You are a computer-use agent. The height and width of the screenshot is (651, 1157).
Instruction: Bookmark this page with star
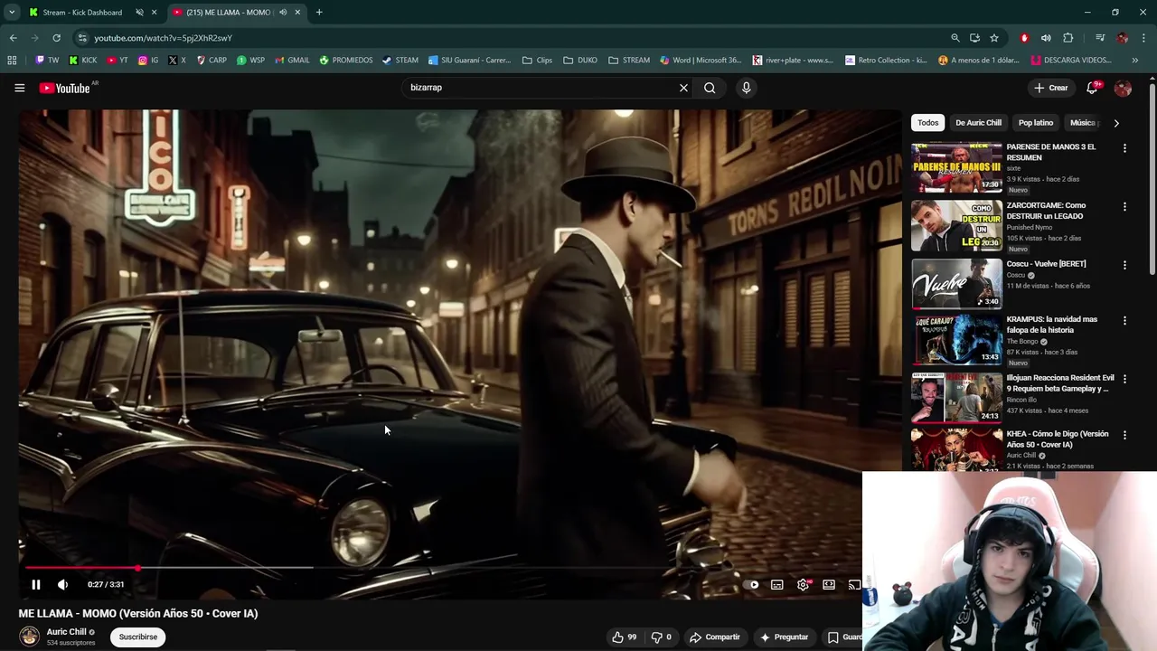[994, 38]
